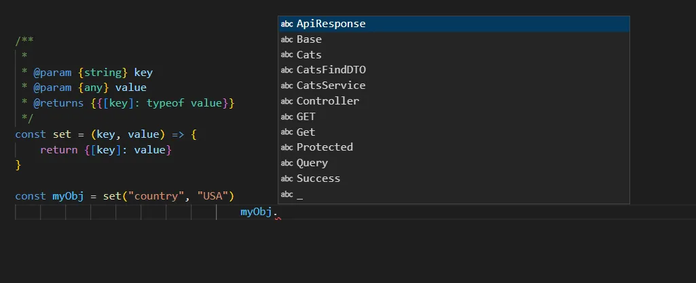Select ApiResponse suggestion in autocomplete list
696x283 pixels.
(331, 24)
